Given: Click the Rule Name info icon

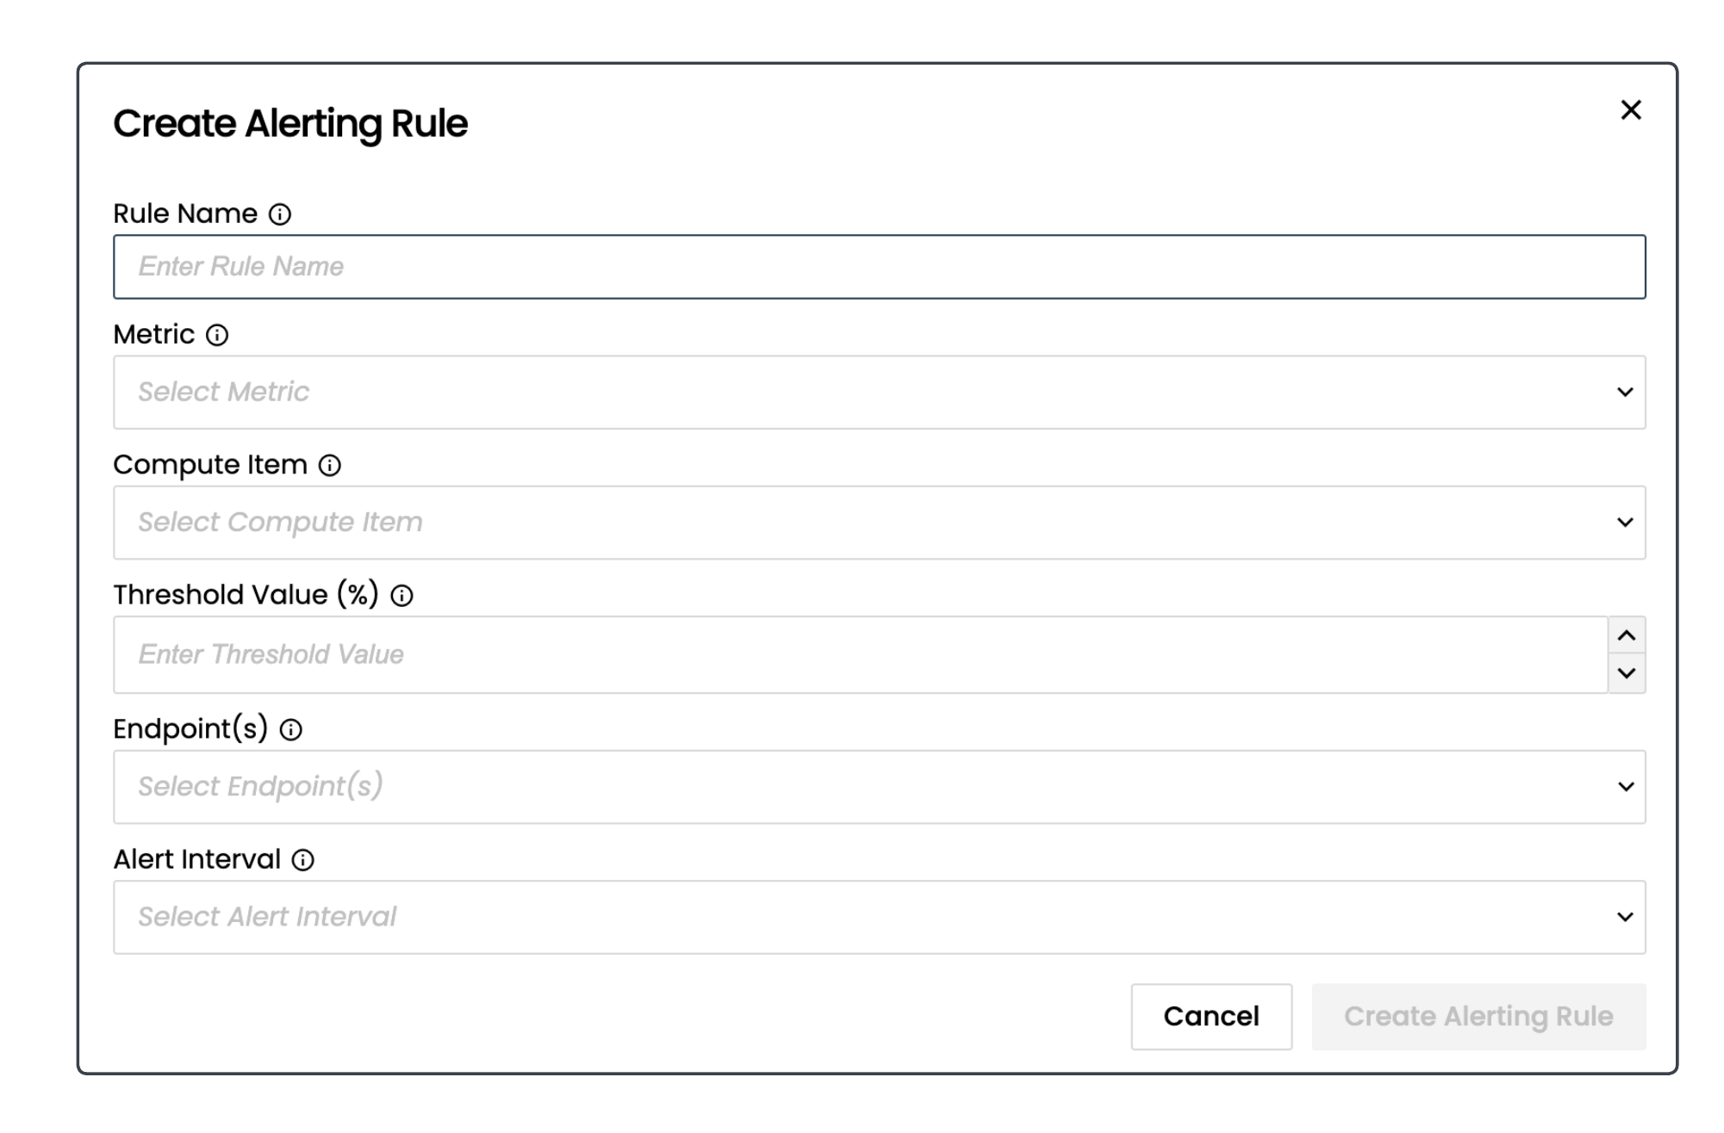Looking at the screenshot, I should click(280, 214).
